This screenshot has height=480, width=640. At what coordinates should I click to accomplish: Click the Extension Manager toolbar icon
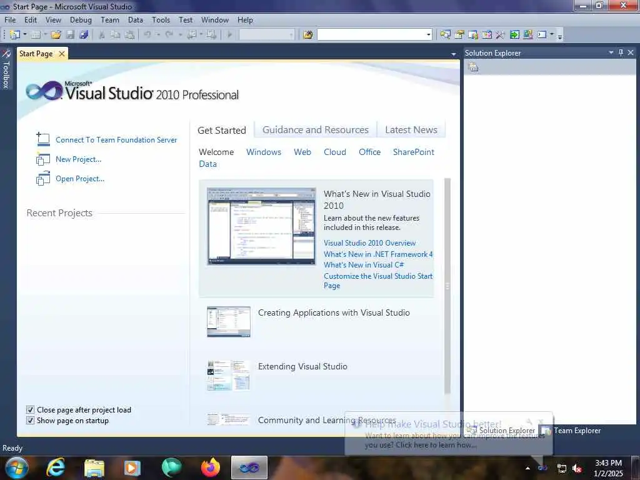click(x=527, y=35)
